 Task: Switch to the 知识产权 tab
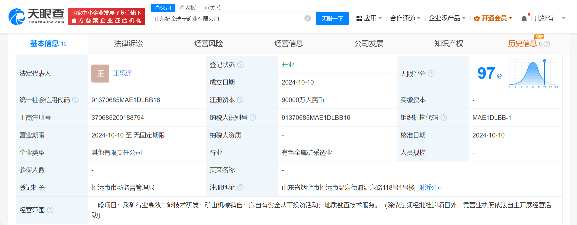449,44
